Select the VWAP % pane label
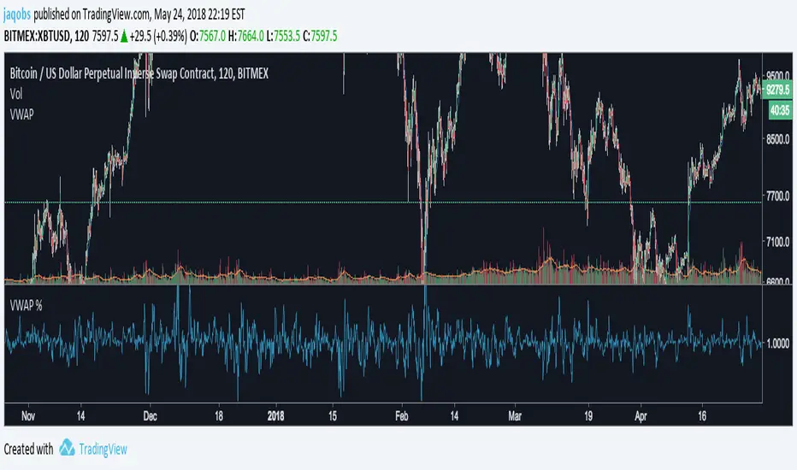The image size is (797, 470). [x=26, y=305]
